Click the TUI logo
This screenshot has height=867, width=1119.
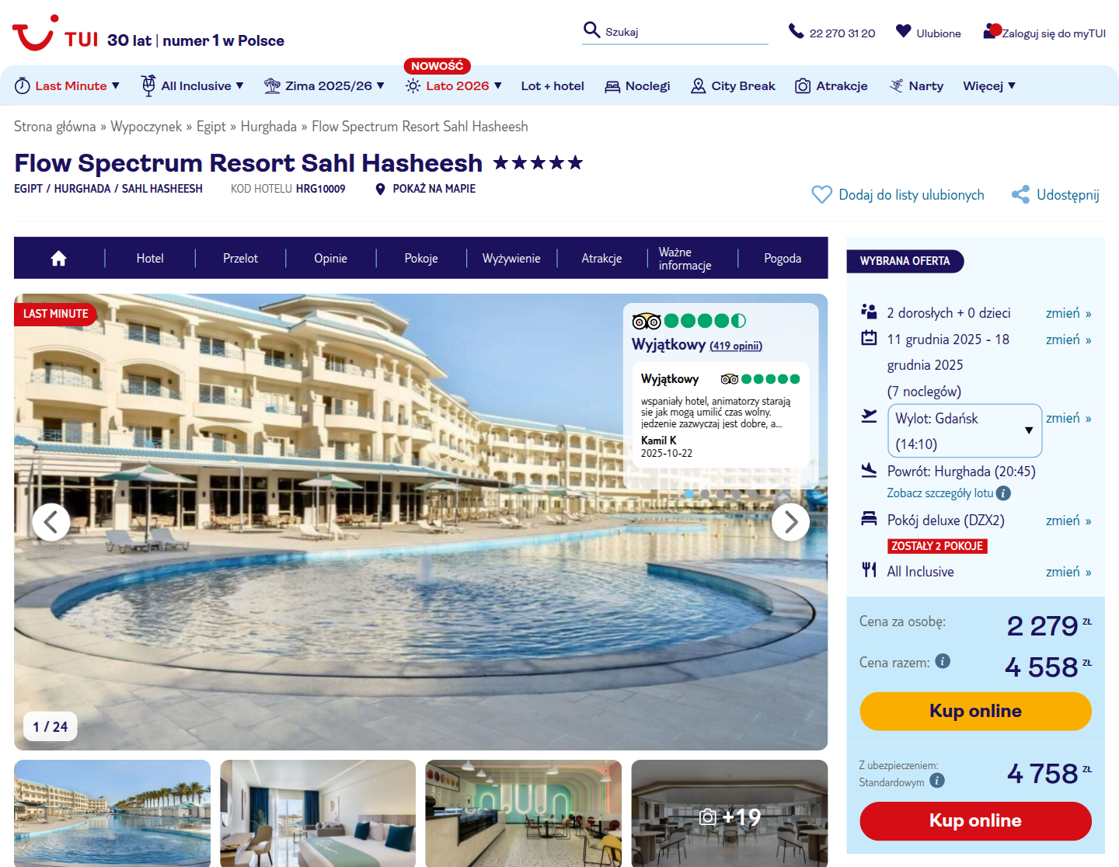pyautogui.click(x=55, y=33)
